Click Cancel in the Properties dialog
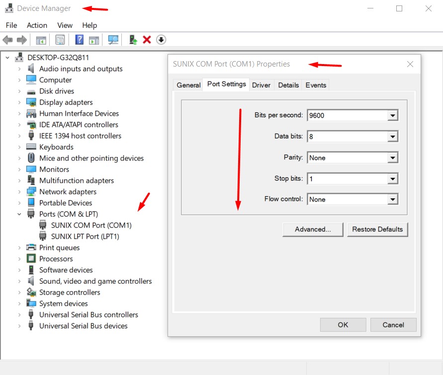The width and height of the screenshot is (443, 375). [x=393, y=325]
